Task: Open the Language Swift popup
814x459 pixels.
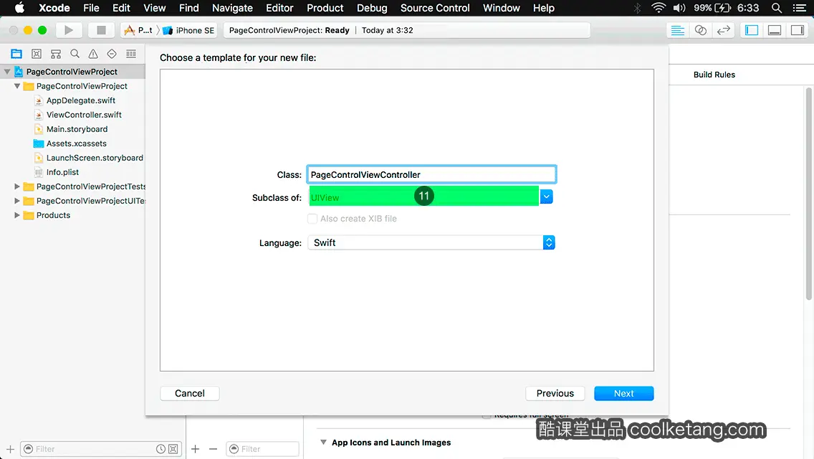Action: (431, 242)
